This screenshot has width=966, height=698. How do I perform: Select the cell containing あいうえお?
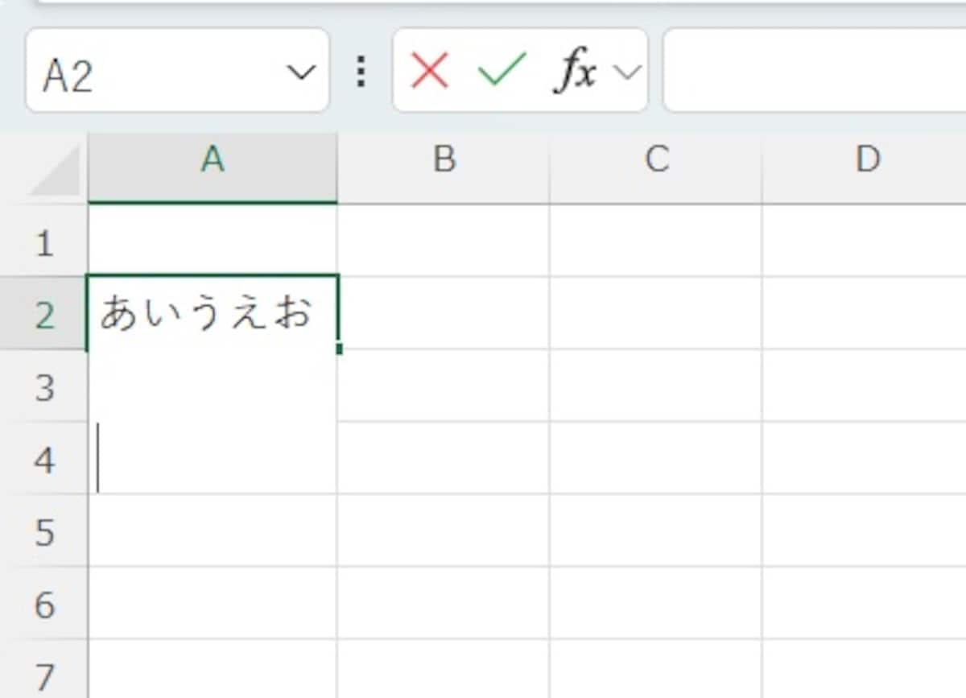pos(213,312)
